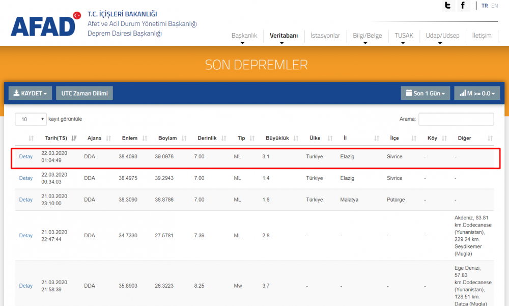Open the KAYDET download dropdown
The image size is (509, 306).
click(31, 93)
